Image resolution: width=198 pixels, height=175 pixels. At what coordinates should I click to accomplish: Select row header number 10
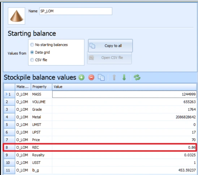coord(9,162)
